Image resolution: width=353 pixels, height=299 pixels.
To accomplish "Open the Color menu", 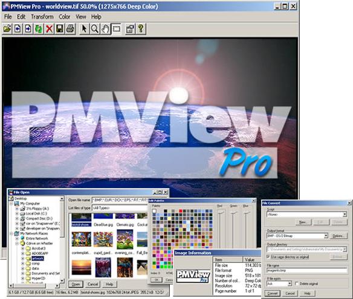I will click(x=65, y=17).
